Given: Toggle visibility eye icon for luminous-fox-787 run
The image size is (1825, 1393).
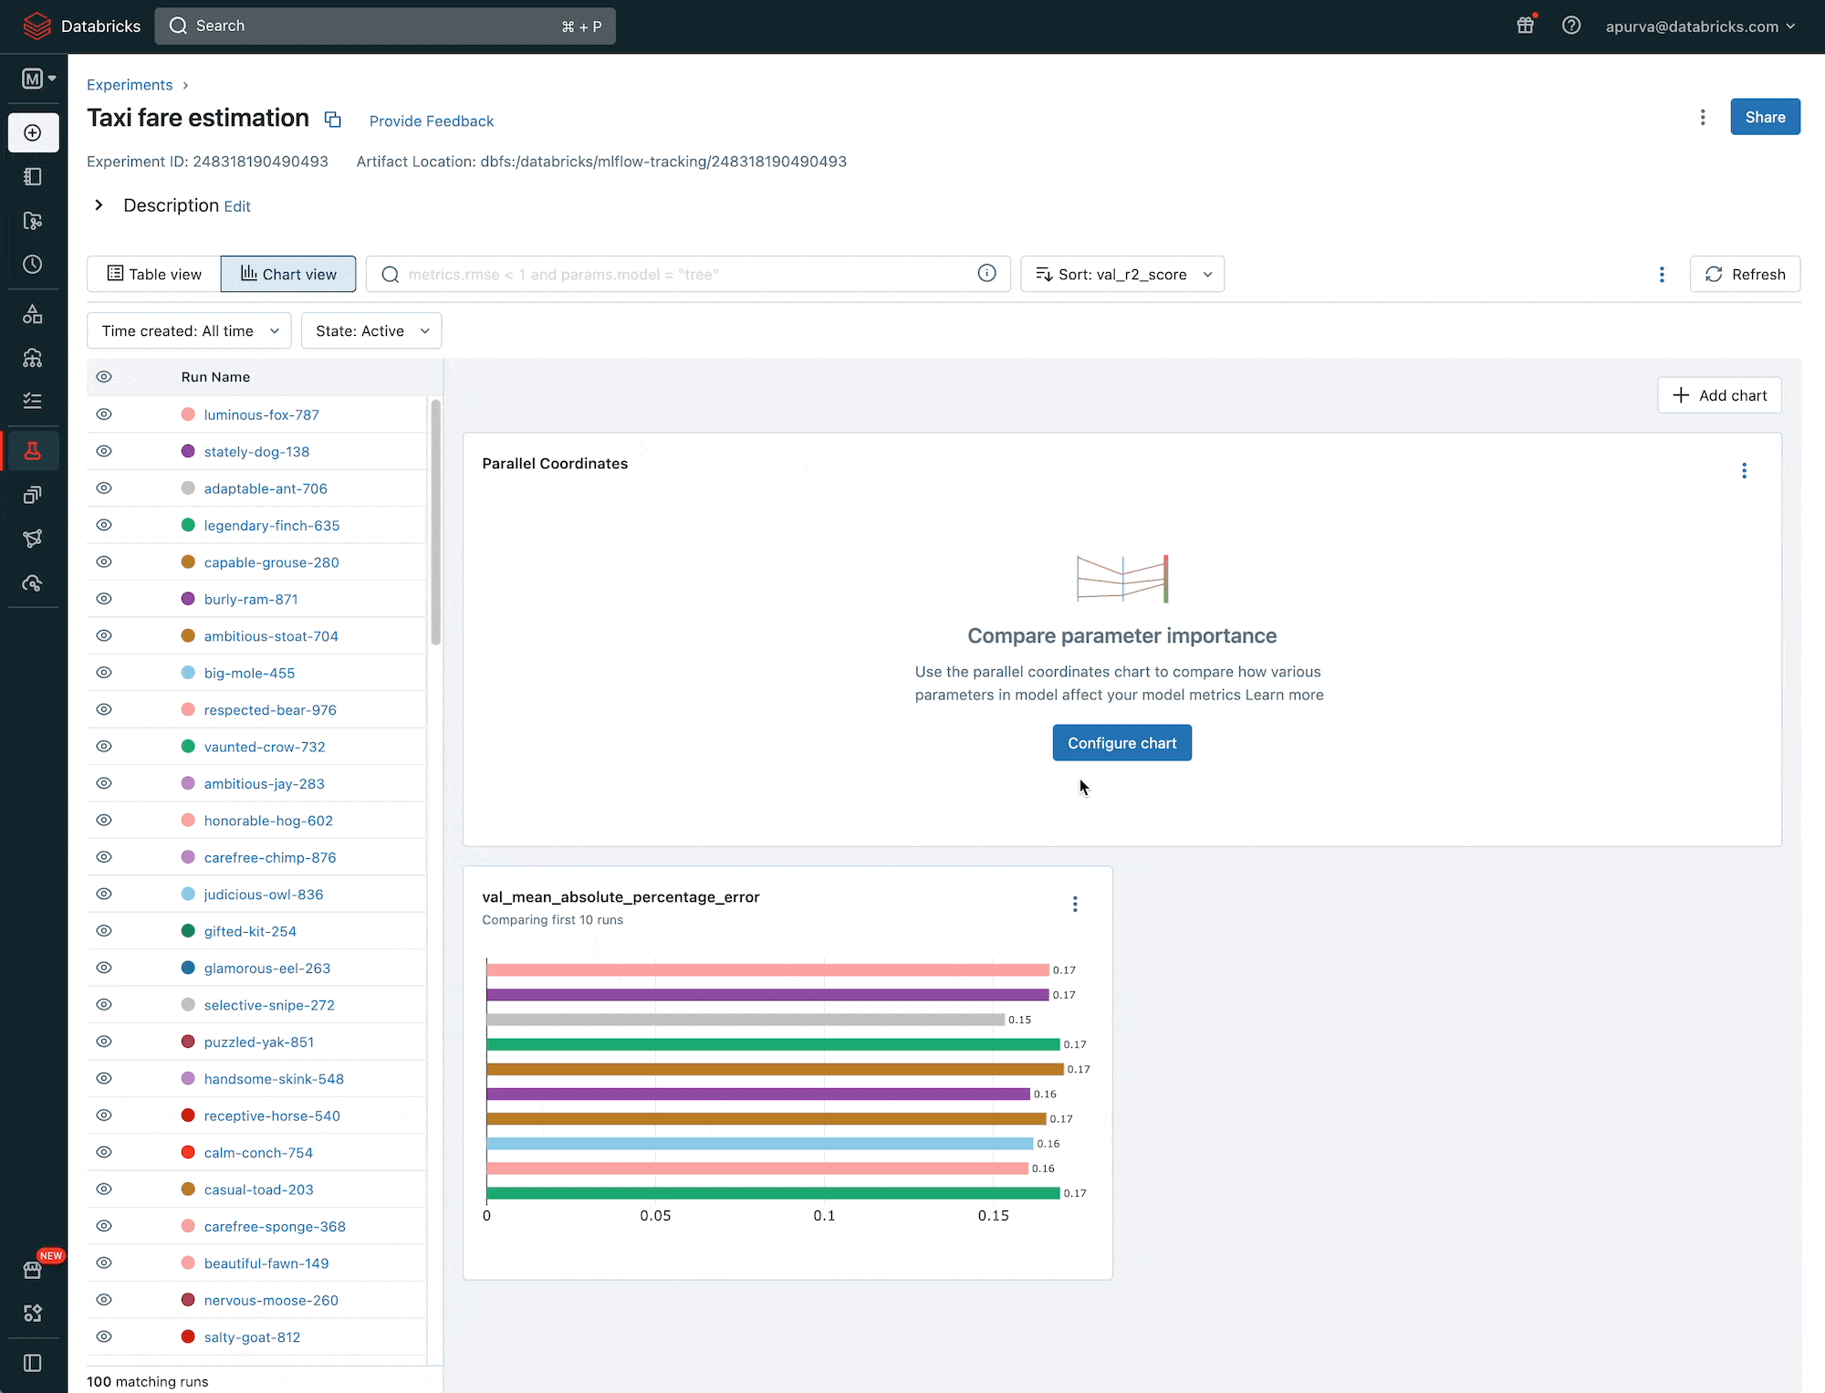Looking at the screenshot, I should (x=102, y=414).
